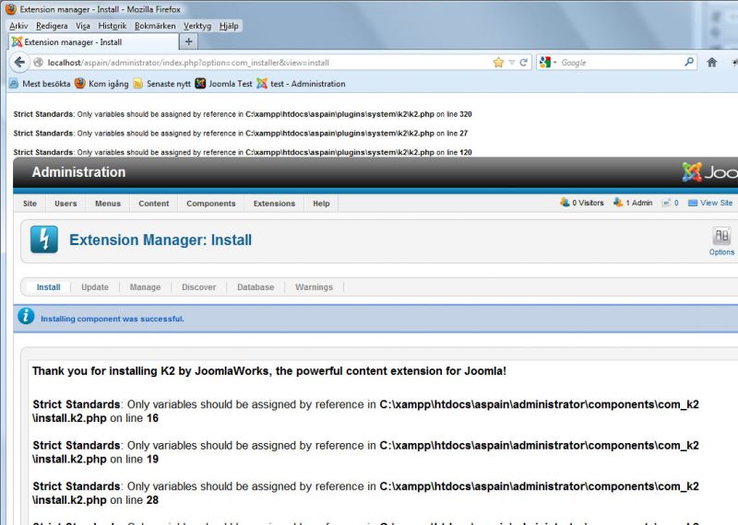Screen dimensions: 738x525
Task: Open the Visa menu
Action: [x=83, y=26]
